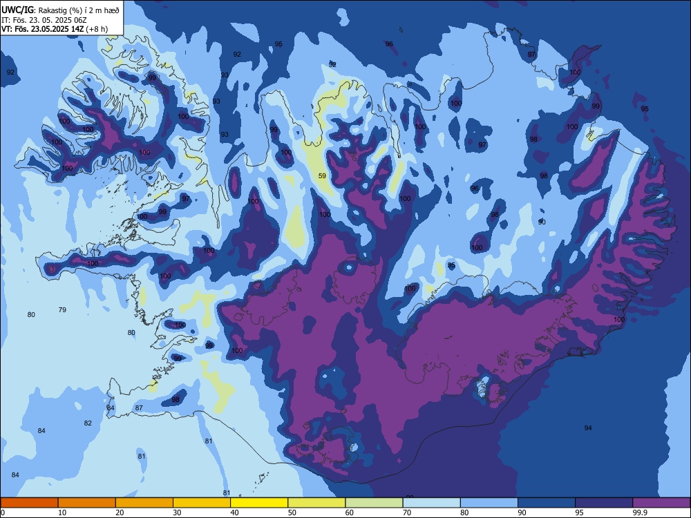The width and height of the screenshot is (691, 518).
Task: Click the legend scale label 40
Action: click(x=234, y=512)
